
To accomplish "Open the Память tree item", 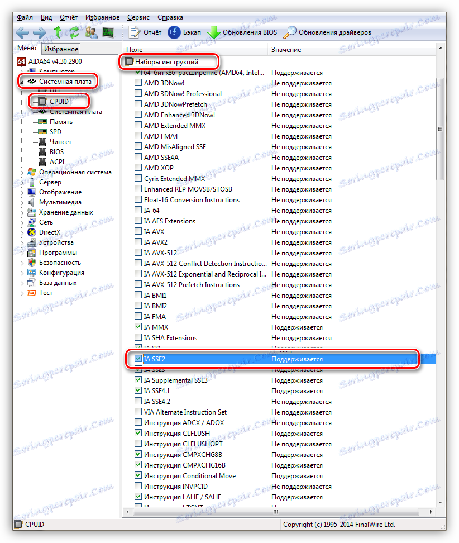I will pyautogui.click(x=55, y=122).
